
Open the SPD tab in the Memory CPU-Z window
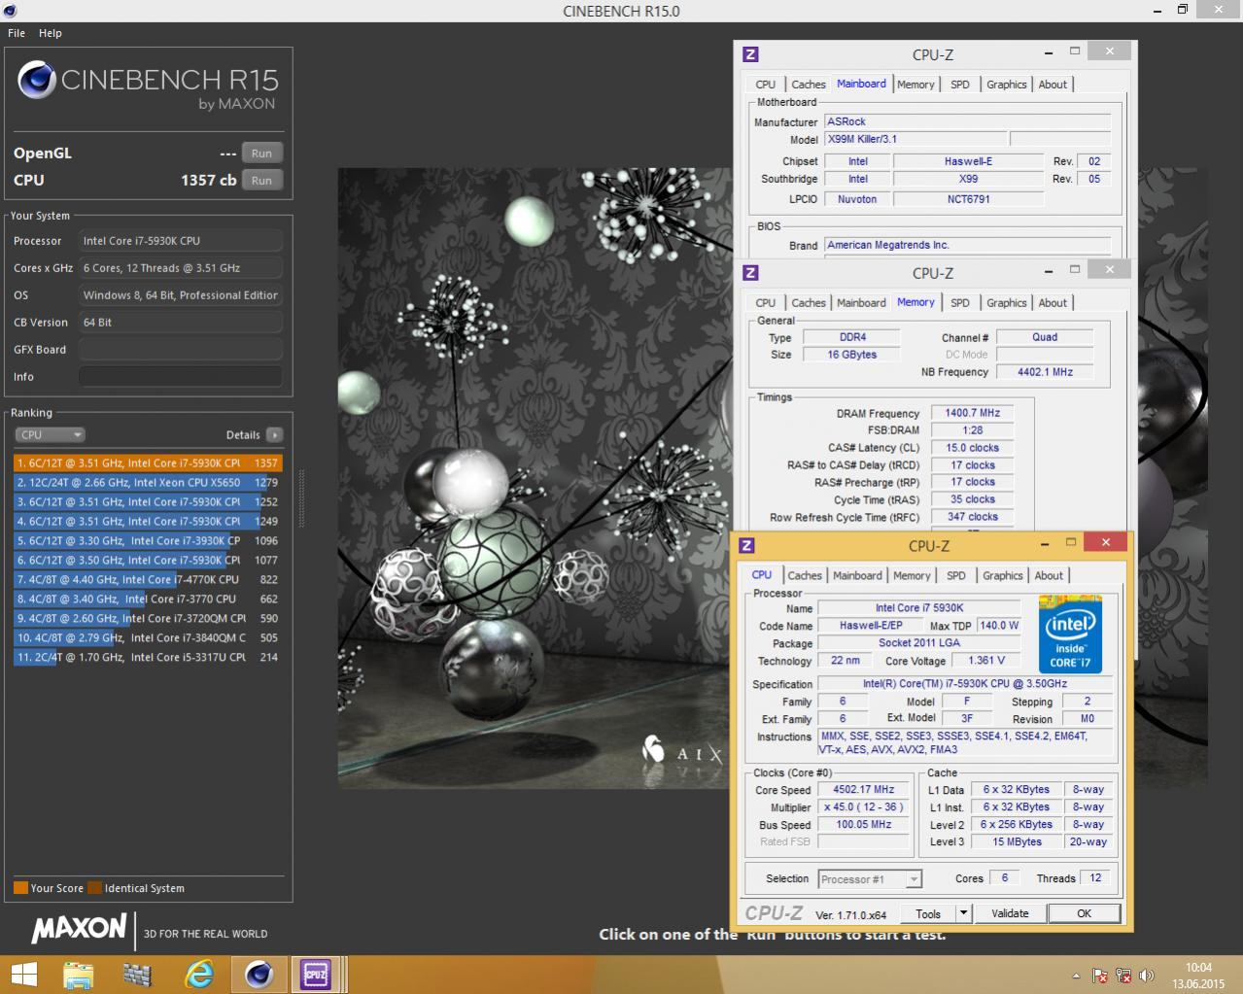pyautogui.click(x=960, y=303)
